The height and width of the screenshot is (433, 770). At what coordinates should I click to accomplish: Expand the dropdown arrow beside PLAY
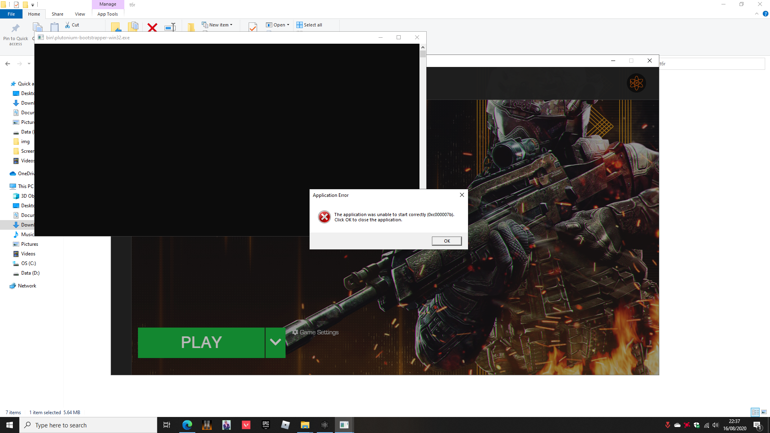pos(276,342)
